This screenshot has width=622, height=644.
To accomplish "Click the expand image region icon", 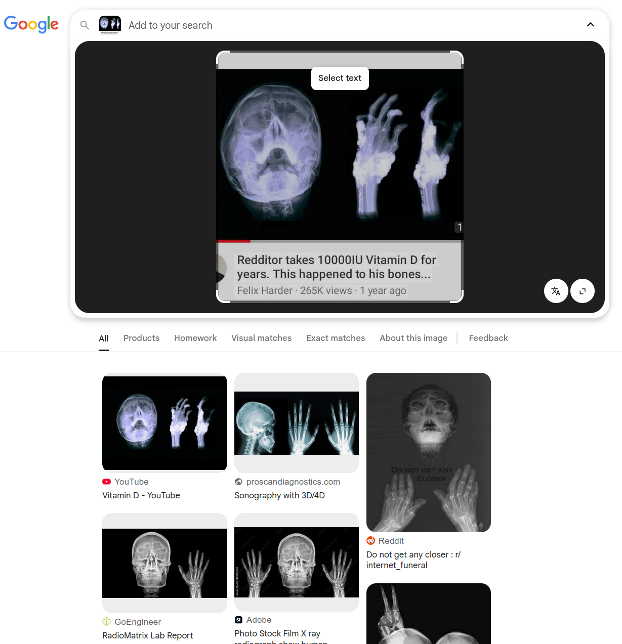I will pyautogui.click(x=583, y=291).
